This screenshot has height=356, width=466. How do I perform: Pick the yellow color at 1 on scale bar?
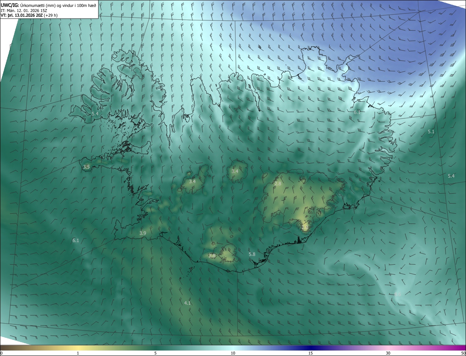(x=78, y=348)
